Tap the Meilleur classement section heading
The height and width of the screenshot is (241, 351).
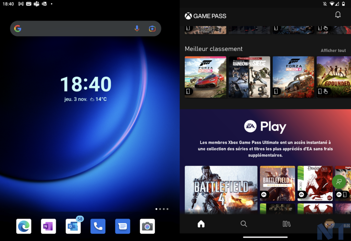pos(214,49)
